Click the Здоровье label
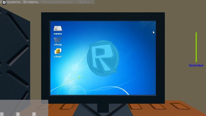This screenshot has height=116, width=206. [x=196, y=65]
